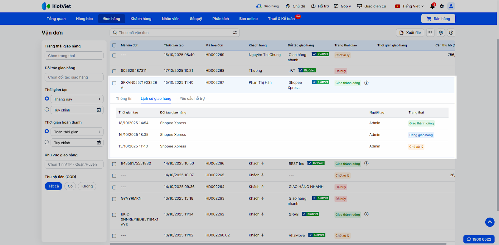Tick the select-all header checkbox
The height and width of the screenshot is (245, 499).
[114, 45]
